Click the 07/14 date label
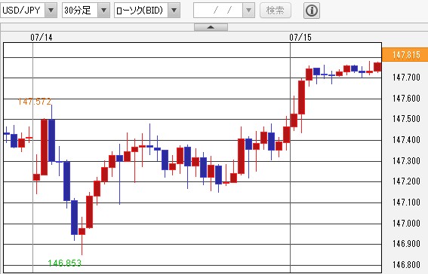This screenshot has width=428, height=274. point(42,38)
